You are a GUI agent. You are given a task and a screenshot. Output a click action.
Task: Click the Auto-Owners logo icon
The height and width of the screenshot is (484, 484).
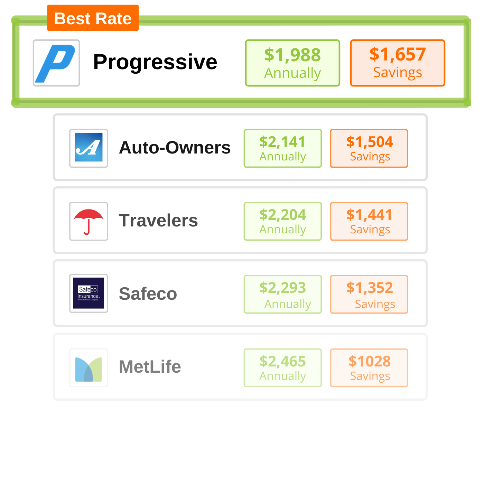click(x=89, y=148)
